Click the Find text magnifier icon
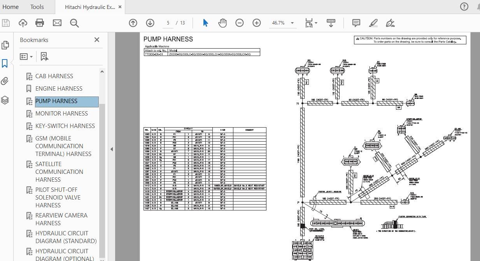The height and width of the screenshot is (261, 480). (x=74, y=23)
